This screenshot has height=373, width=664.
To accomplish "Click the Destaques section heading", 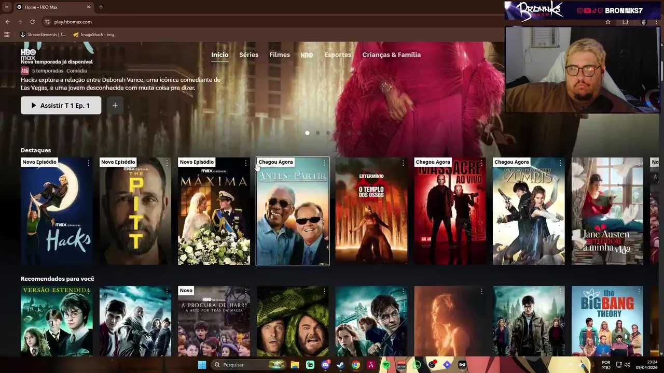I will tap(36, 150).
